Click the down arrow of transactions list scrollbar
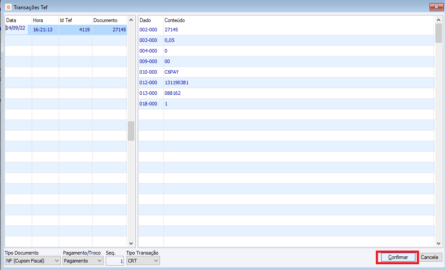Image resolution: width=445 pixels, height=270 pixels. tap(131, 243)
